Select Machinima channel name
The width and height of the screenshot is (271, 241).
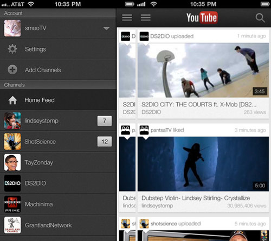click(39, 204)
